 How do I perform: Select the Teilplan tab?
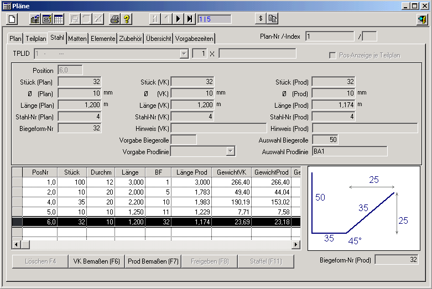(35, 39)
